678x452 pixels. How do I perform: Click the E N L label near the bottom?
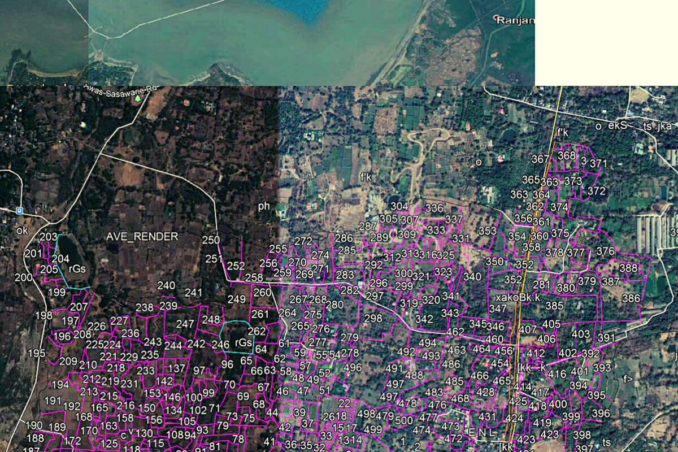482,431
